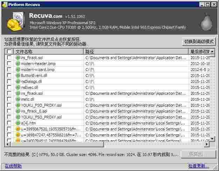
Task: Click the 切换到高级模式 button
Action: tap(199, 42)
